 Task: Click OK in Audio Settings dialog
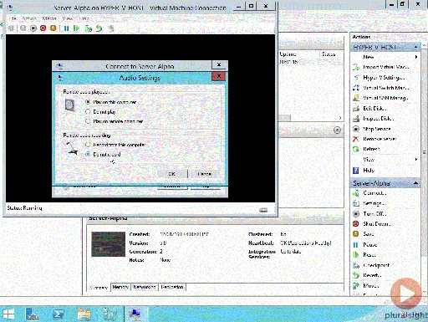(x=171, y=174)
